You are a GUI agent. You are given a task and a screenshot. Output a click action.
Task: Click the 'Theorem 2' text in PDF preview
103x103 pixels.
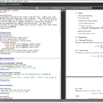(x=79, y=91)
